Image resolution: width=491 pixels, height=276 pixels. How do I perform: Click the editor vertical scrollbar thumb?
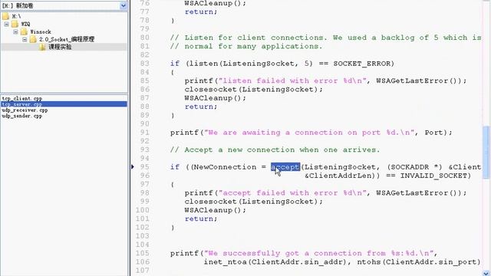pyautogui.click(x=486, y=152)
